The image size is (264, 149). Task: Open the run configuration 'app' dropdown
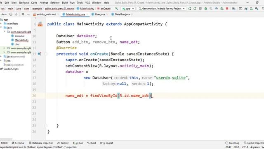[x=128, y=8]
